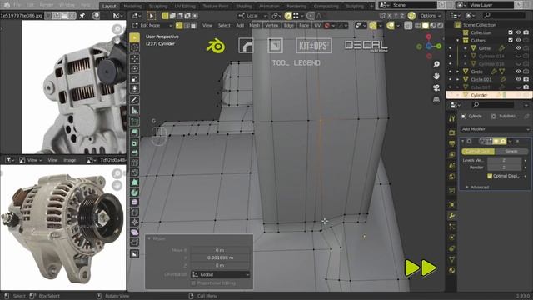533x300 pixels.
Task: Open the Mesh menu
Action: 254,26
